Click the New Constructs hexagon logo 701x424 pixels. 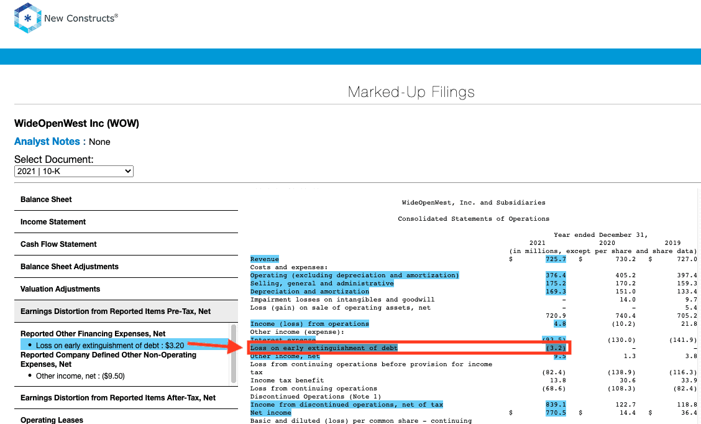click(28, 18)
